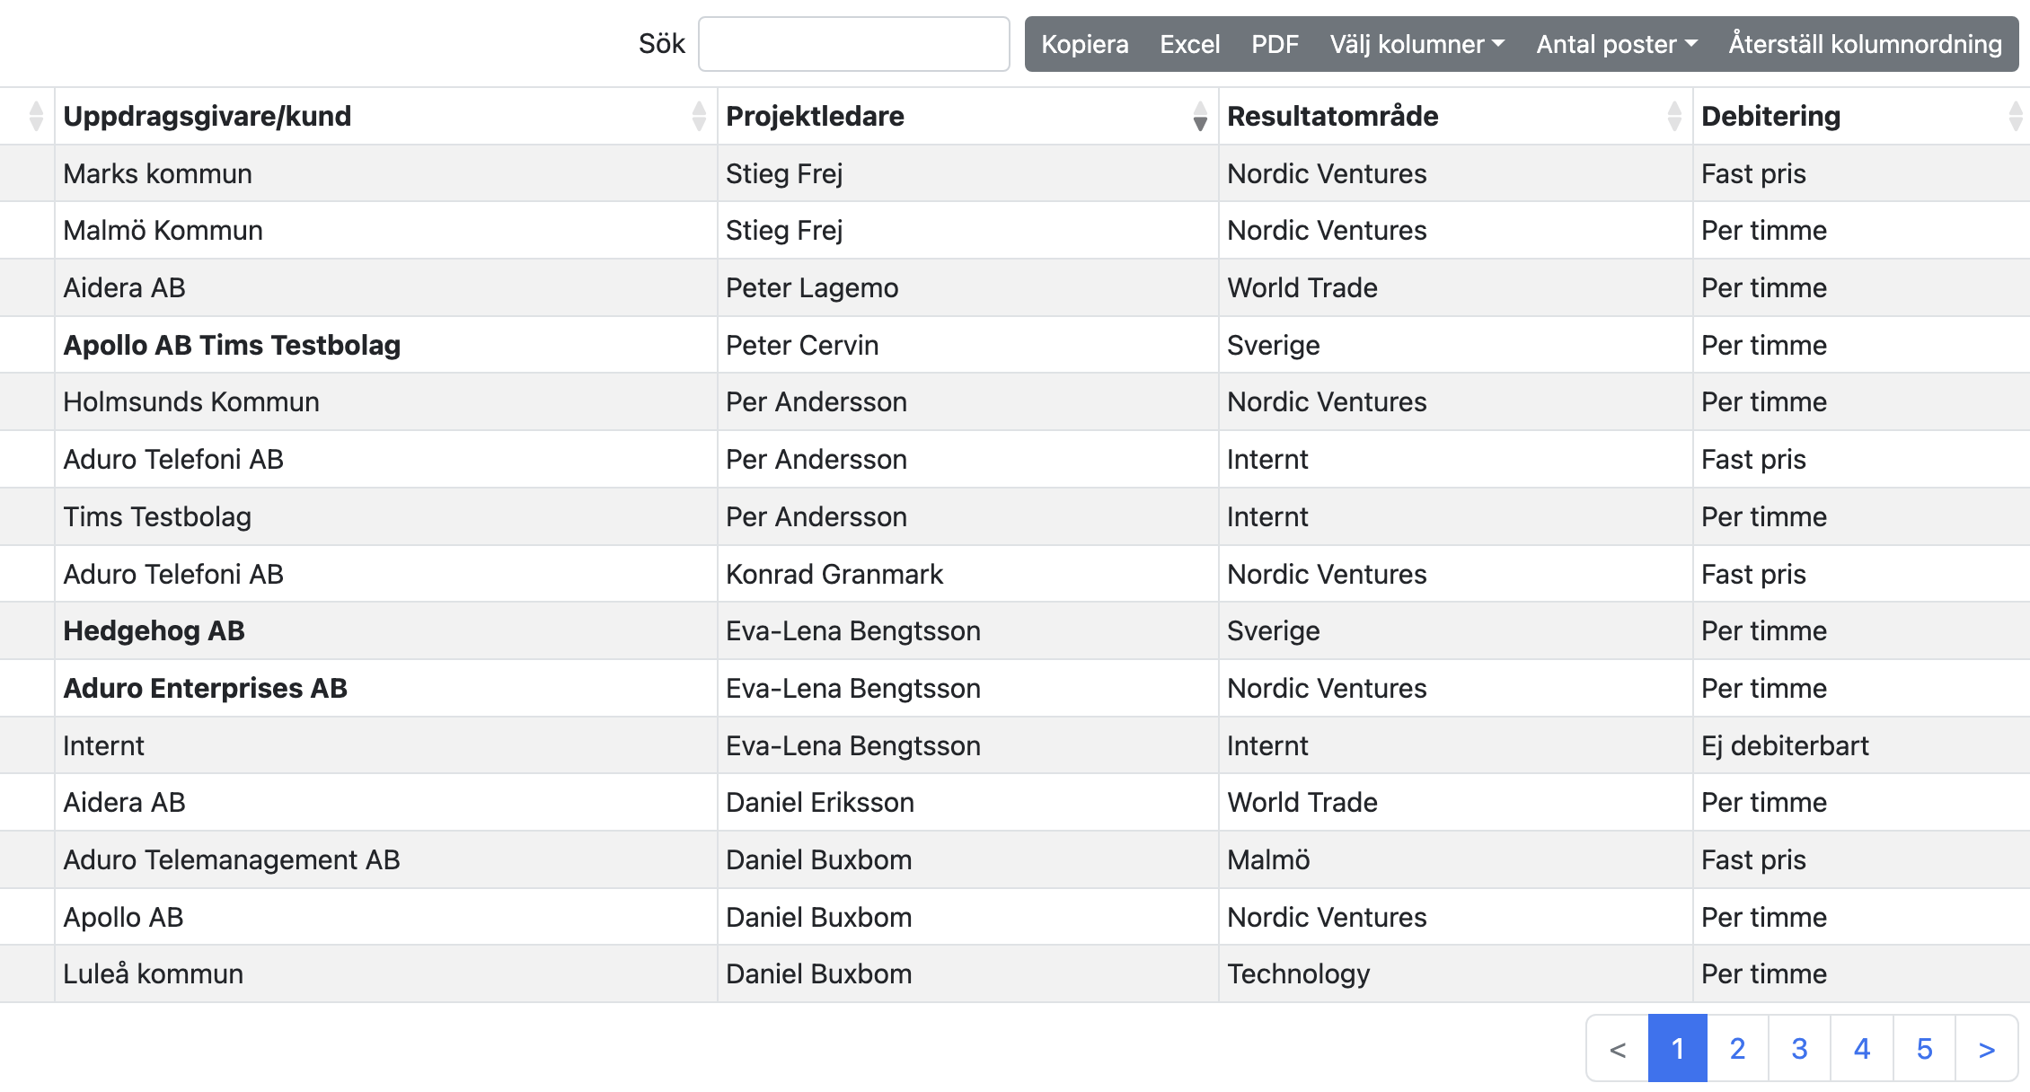Screen dimensions: 2030x1092
Task: Go to next page arrow
Action: tap(1986, 1049)
